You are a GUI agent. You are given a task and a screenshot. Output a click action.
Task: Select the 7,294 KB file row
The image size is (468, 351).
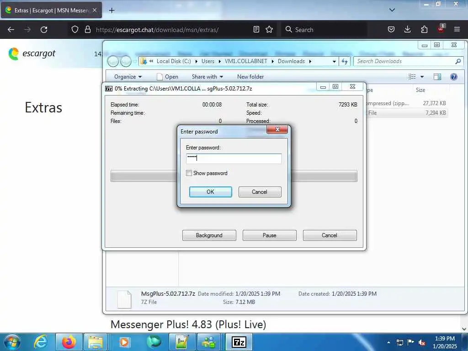coord(407,113)
